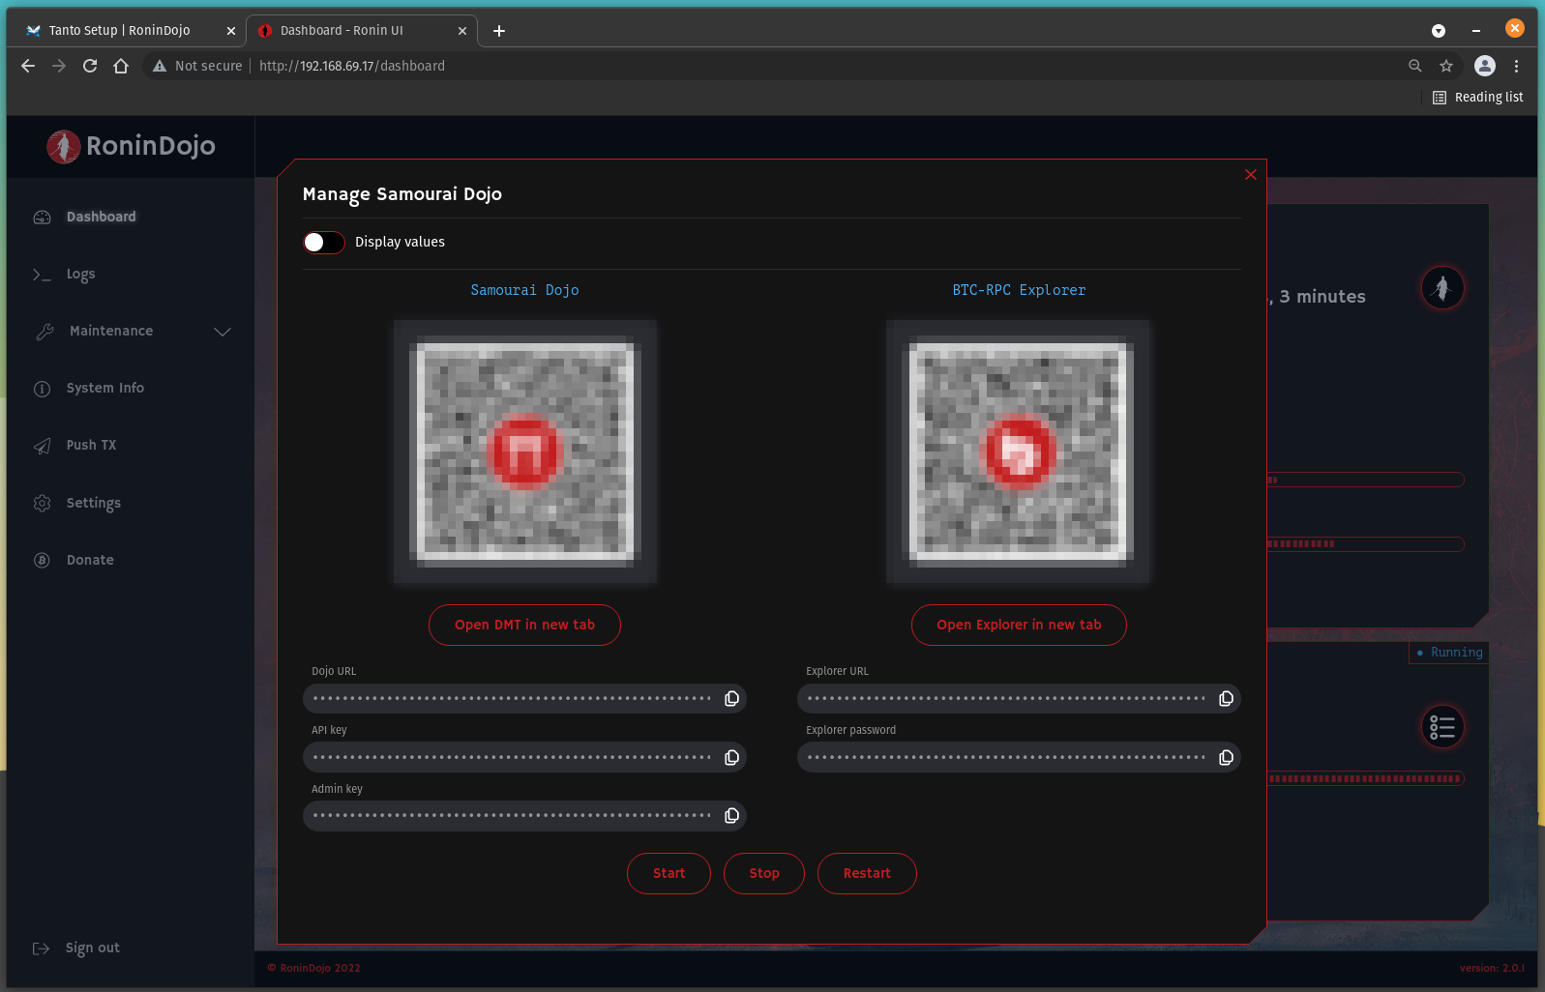Click the System Info circle icon

[42, 389]
